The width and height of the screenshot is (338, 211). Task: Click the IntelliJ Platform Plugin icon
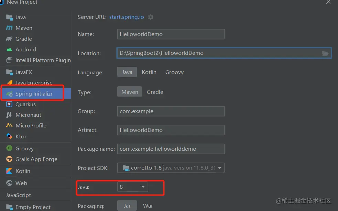click(9, 60)
